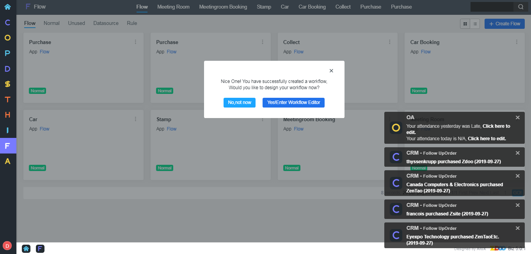Close the workflow created dialog
Viewport: 531px width, 254px height.
pyautogui.click(x=331, y=71)
